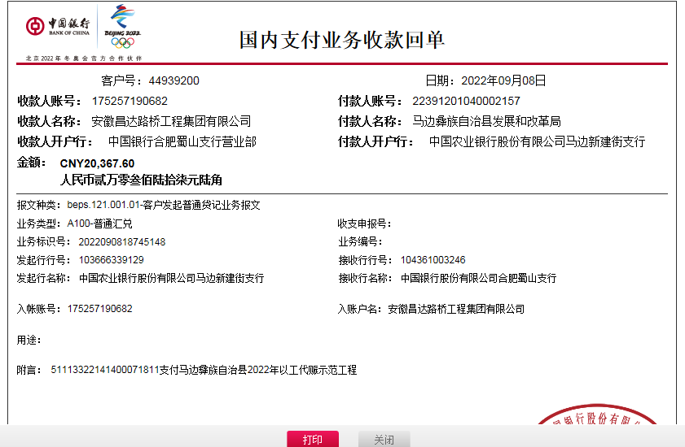Click payer name 马边彝族自治县发展和改革局
This screenshot has width=685, height=447.
486,121
